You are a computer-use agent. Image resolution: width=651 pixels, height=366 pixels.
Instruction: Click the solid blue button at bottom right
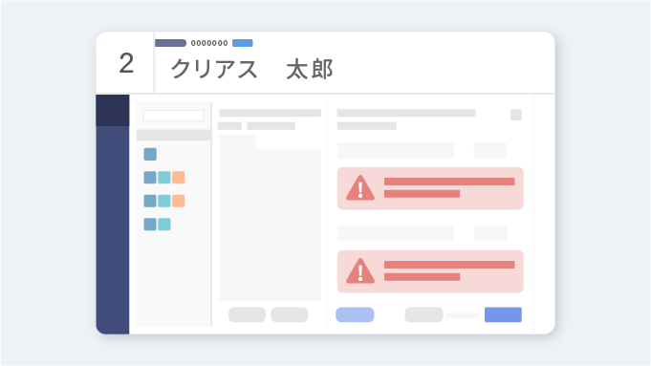(503, 314)
